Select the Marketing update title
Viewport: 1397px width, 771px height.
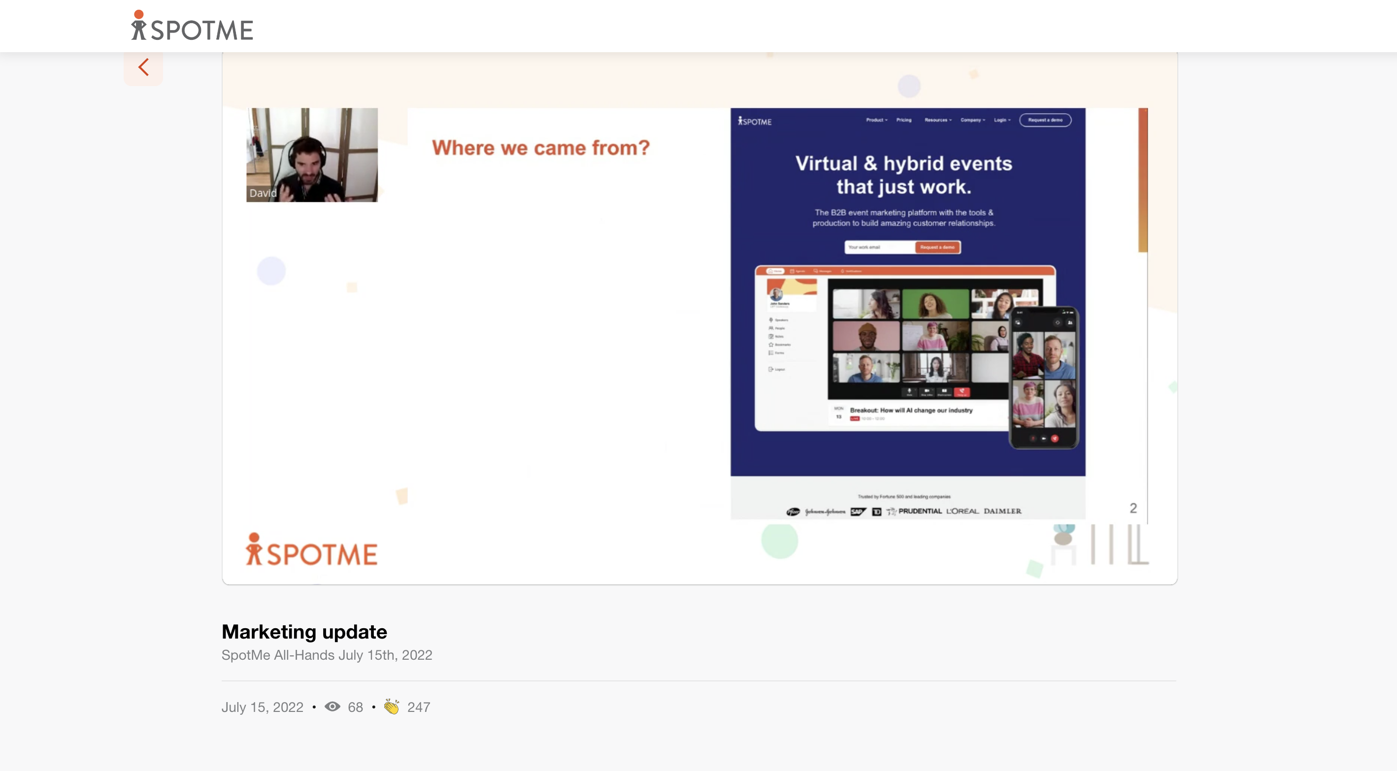304,632
